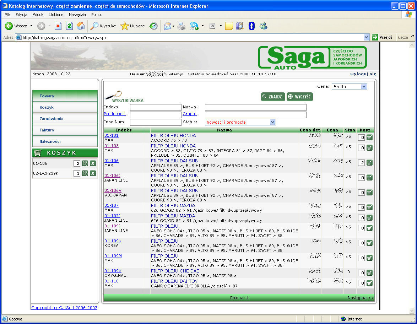Click the yellow note toolbar icon

pos(229,26)
